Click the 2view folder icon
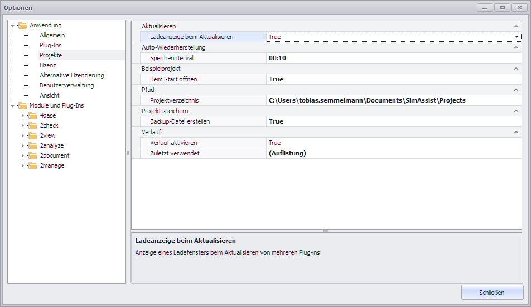 coord(33,136)
